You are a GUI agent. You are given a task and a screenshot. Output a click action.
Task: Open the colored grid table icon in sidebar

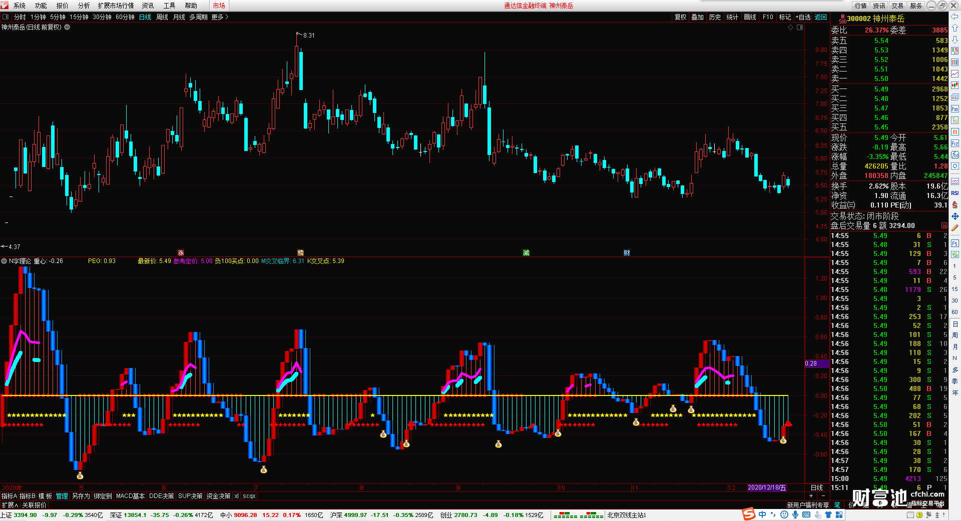(955, 62)
